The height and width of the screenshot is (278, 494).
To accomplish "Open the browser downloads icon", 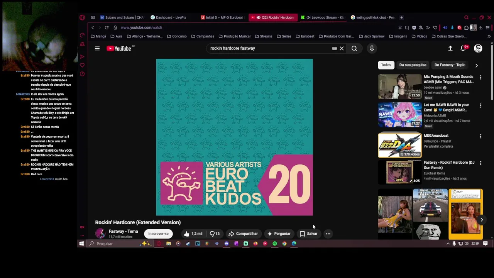I will (480, 27).
